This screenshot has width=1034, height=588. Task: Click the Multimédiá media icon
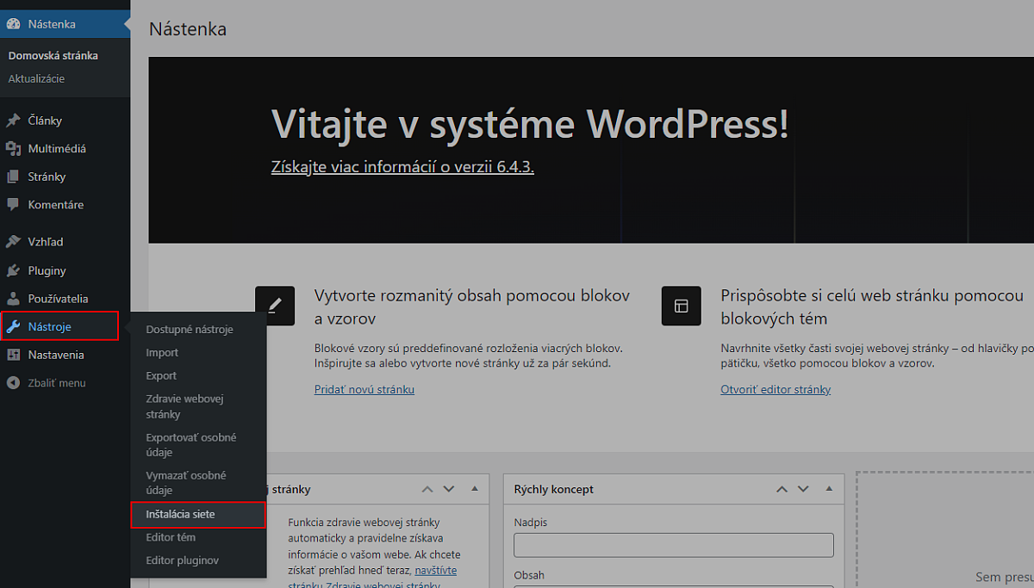pos(13,149)
